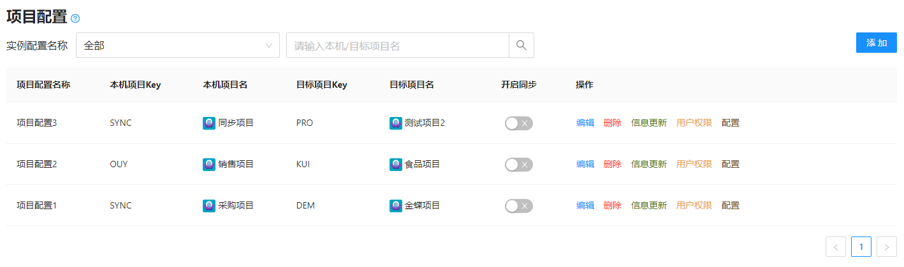Click the 销售项目 project avatar icon
Viewport: 904px width, 267px height.
(x=209, y=165)
